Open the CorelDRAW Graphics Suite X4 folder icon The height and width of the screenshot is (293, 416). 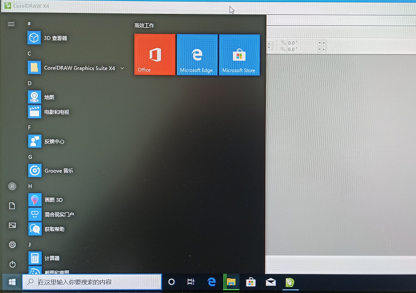[x=34, y=67]
